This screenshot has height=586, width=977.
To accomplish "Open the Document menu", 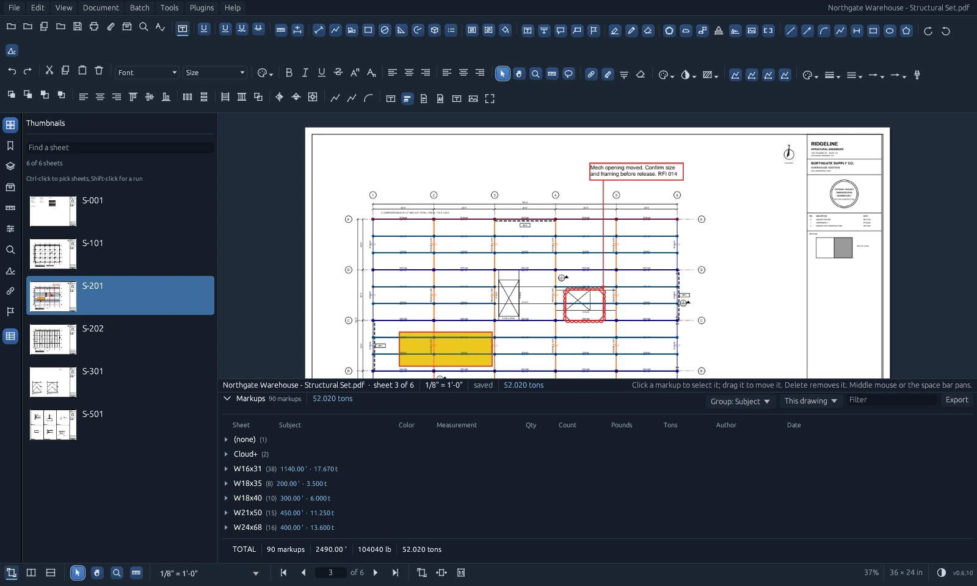I will (101, 7).
